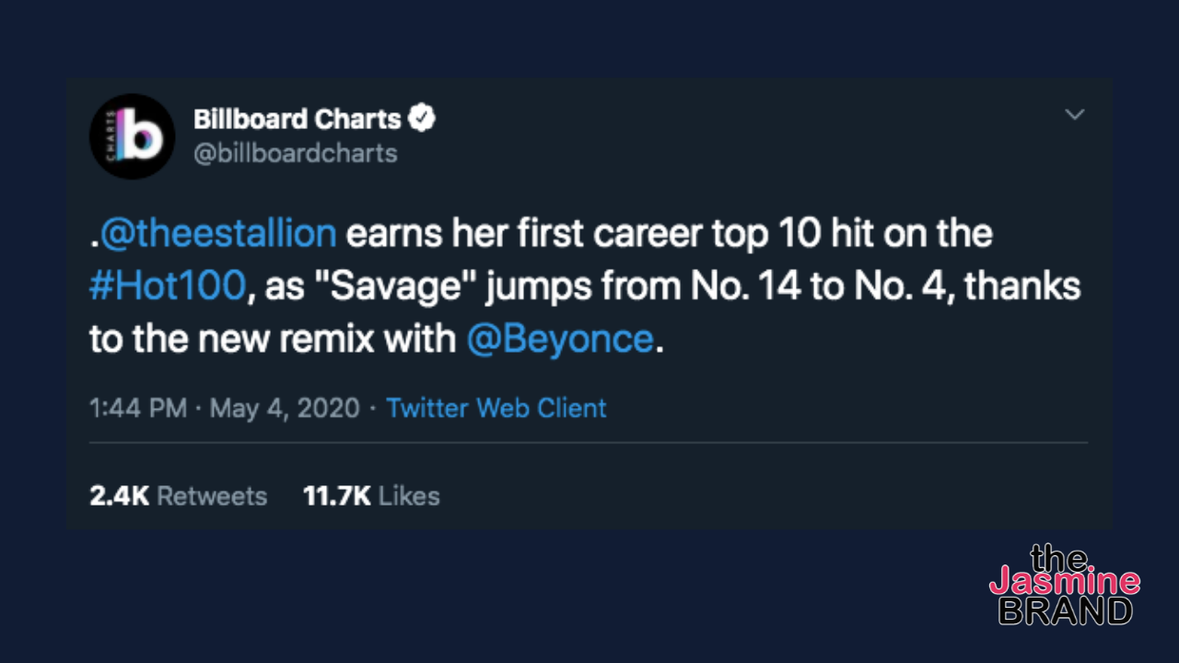Screen dimensions: 1179x663
Task: Click the May 4, 2020 date
Action: [x=285, y=408]
